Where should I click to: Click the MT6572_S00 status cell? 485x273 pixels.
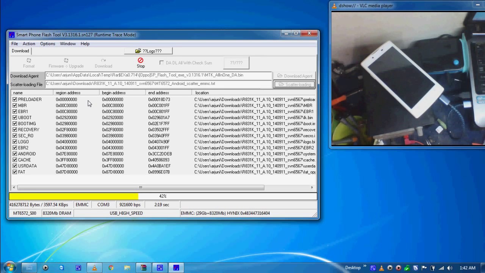coord(25,213)
